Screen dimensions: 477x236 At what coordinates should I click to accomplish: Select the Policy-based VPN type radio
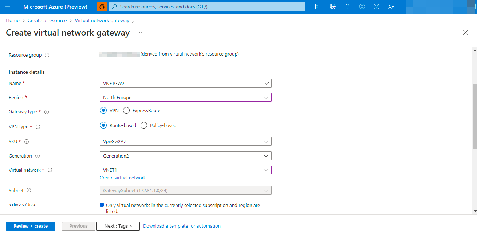coord(144,125)
